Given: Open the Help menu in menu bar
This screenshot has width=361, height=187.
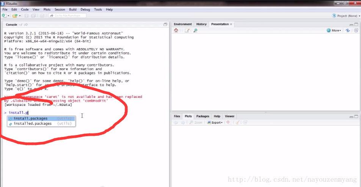Looking at the screenshot, I should point(109,9).
